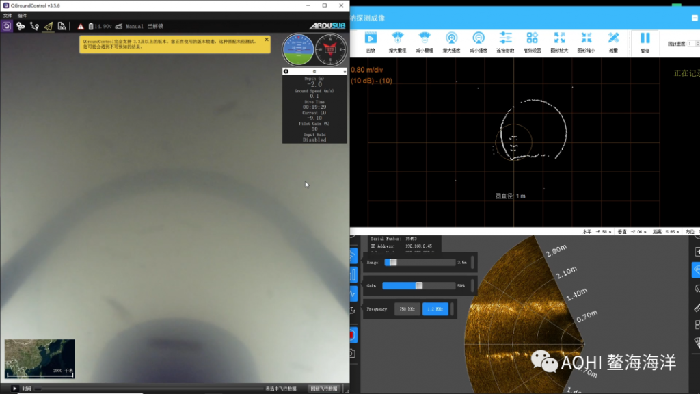Expand the telemetry panel dropdown arrow

(x=345, y=71)
